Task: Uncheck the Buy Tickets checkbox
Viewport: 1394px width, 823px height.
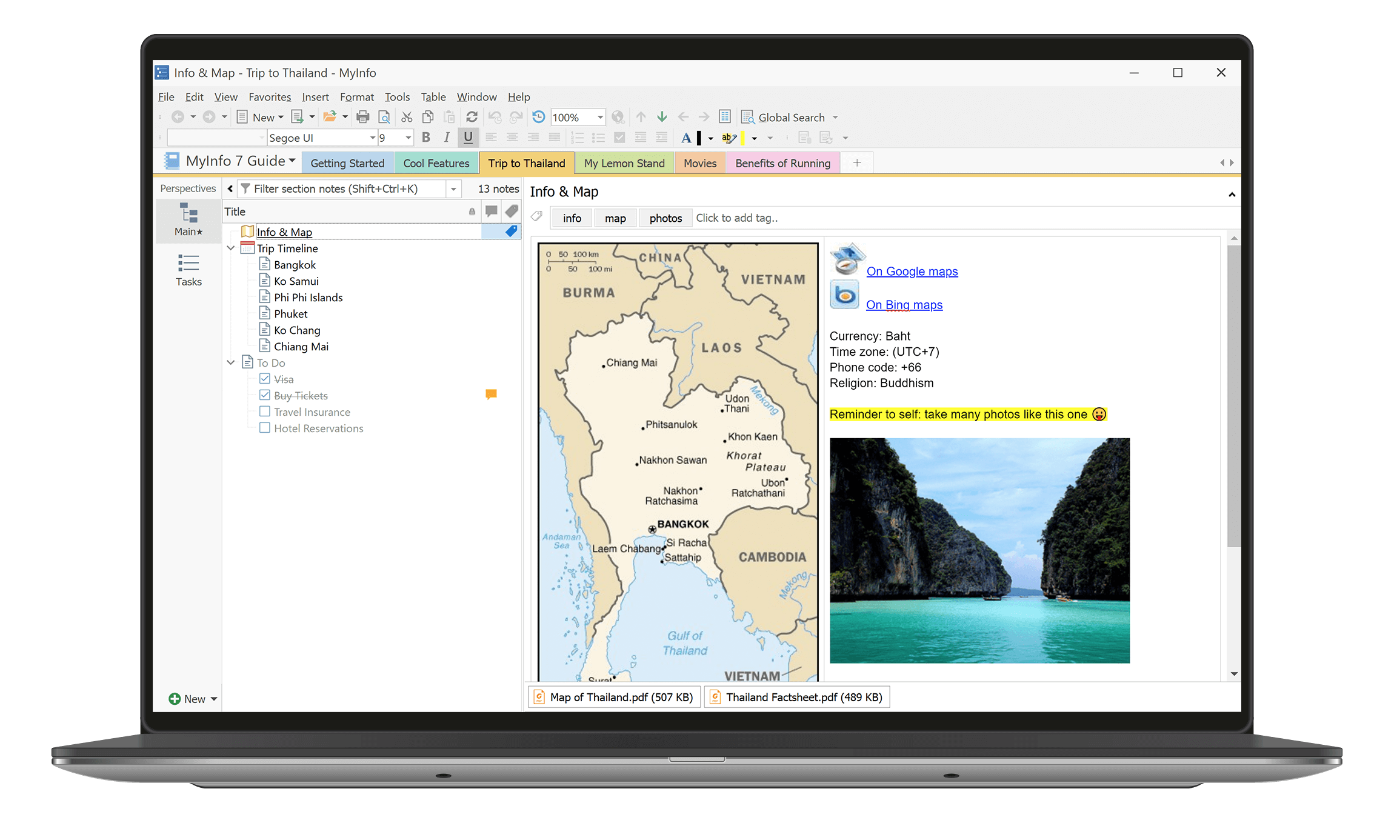Action: 265,395
